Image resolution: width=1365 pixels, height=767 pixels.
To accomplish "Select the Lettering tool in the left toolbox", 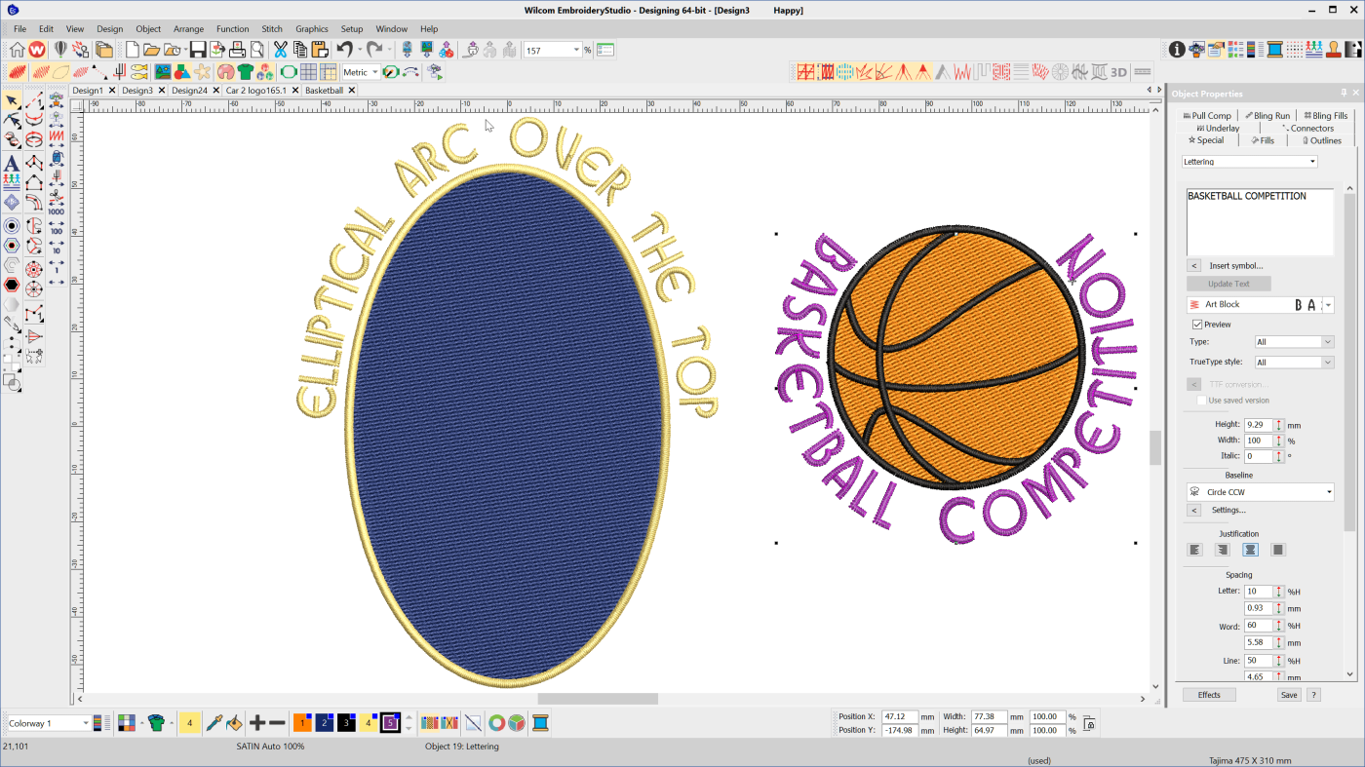I will [x=12, y=163].
